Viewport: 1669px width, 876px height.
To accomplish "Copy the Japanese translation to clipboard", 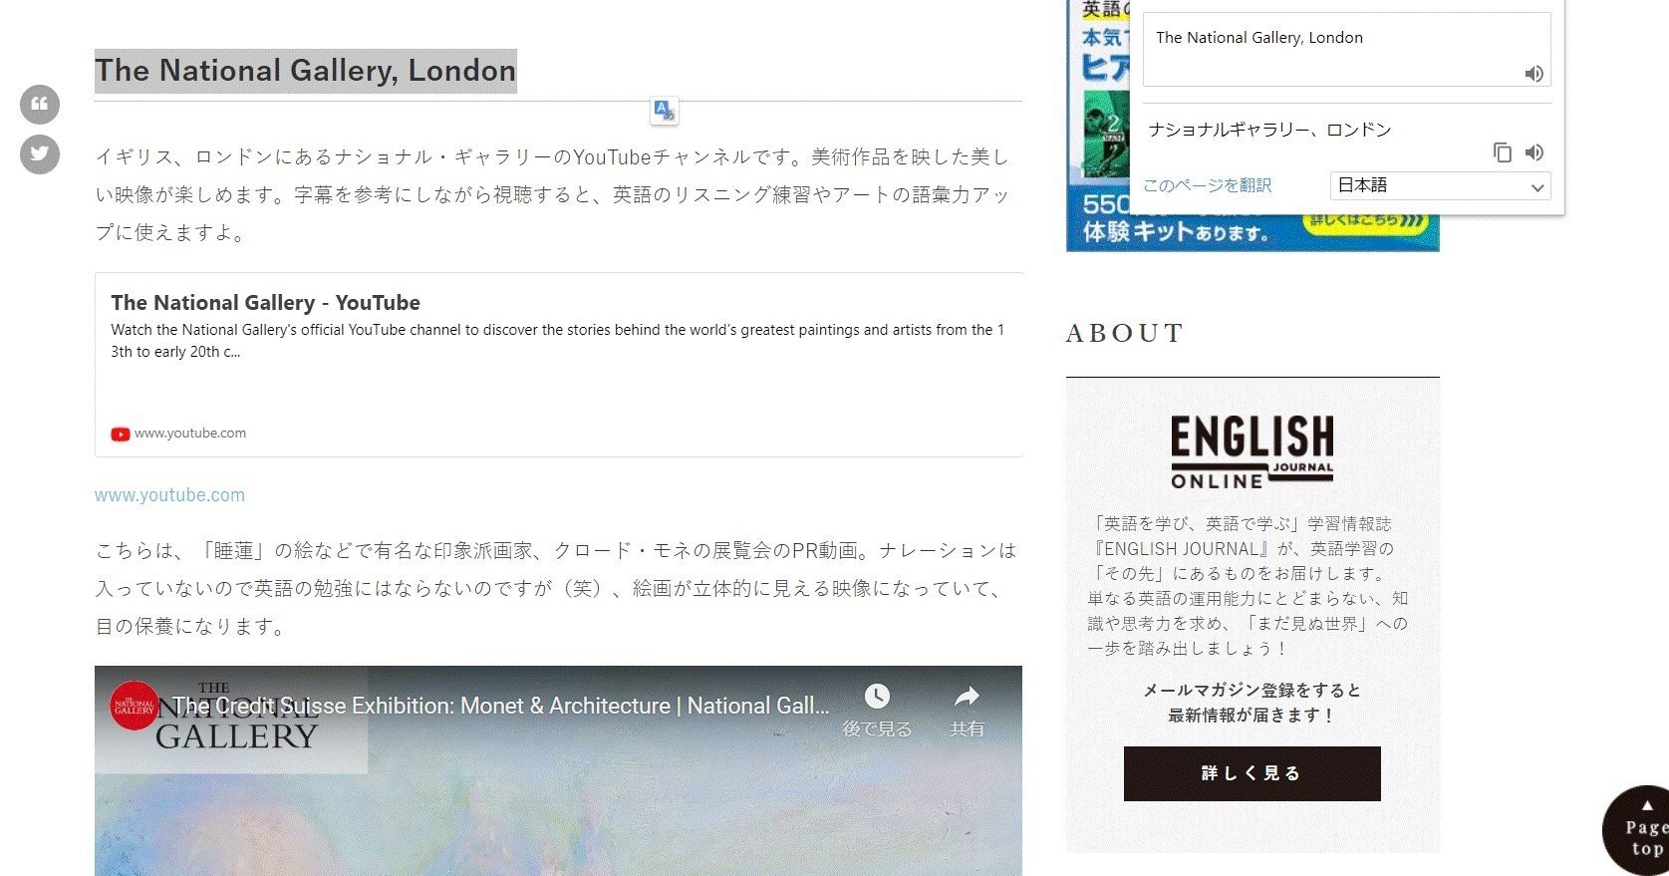I will click(1502, 152).
